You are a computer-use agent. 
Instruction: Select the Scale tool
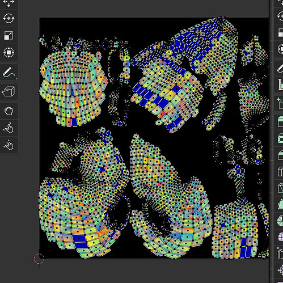pos(9,35)
